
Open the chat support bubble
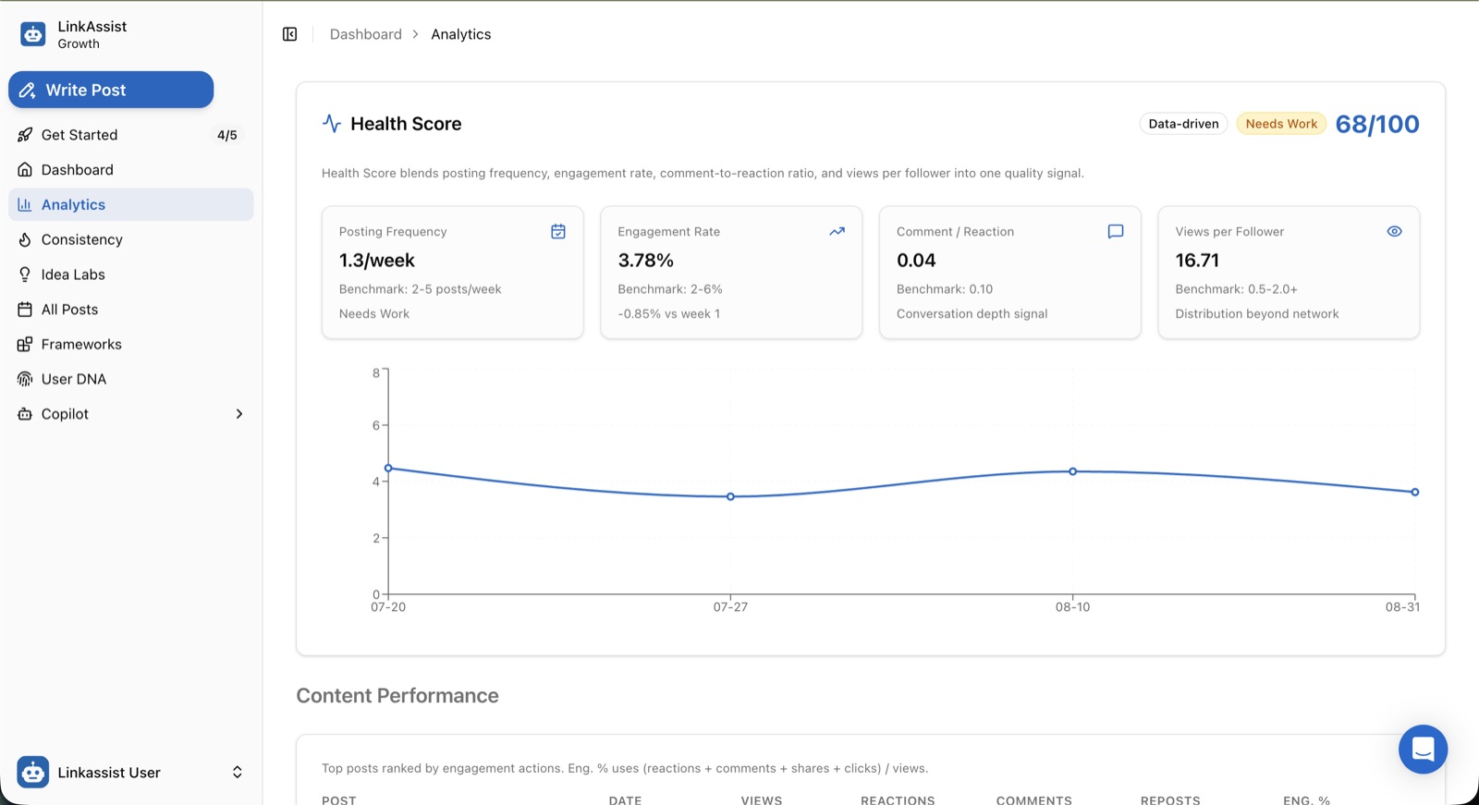click(x=1423, y=749)
